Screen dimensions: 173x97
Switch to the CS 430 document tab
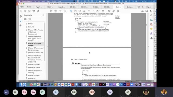pyautogui.click(x=73, y=7)
